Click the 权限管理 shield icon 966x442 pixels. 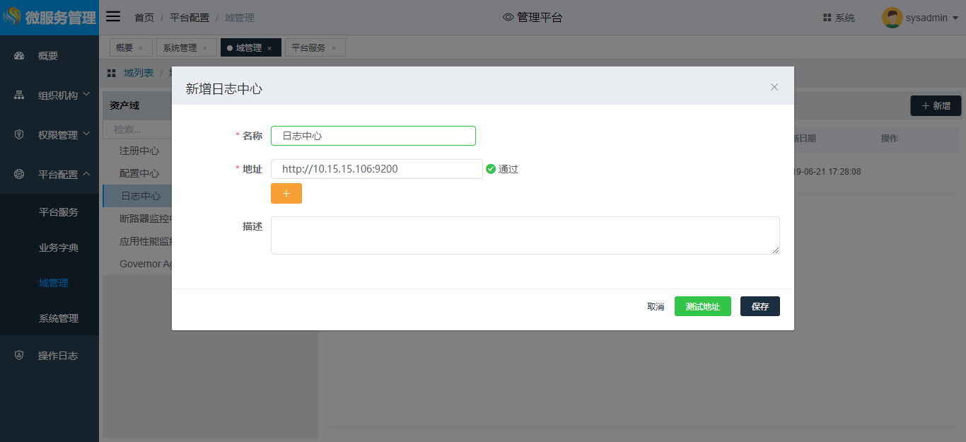point(19,134)
